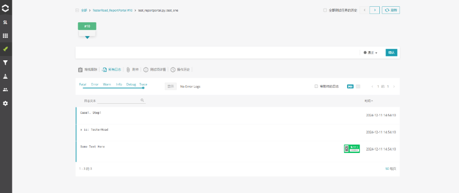Click the all logs document icon
459x193 pixels.
[104, 69]
